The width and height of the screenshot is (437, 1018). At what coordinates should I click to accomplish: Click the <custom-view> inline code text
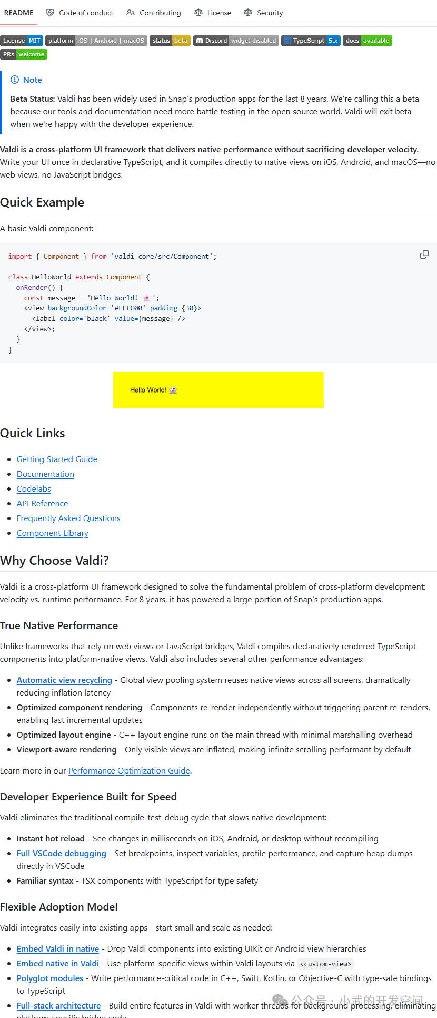point(325,964)
